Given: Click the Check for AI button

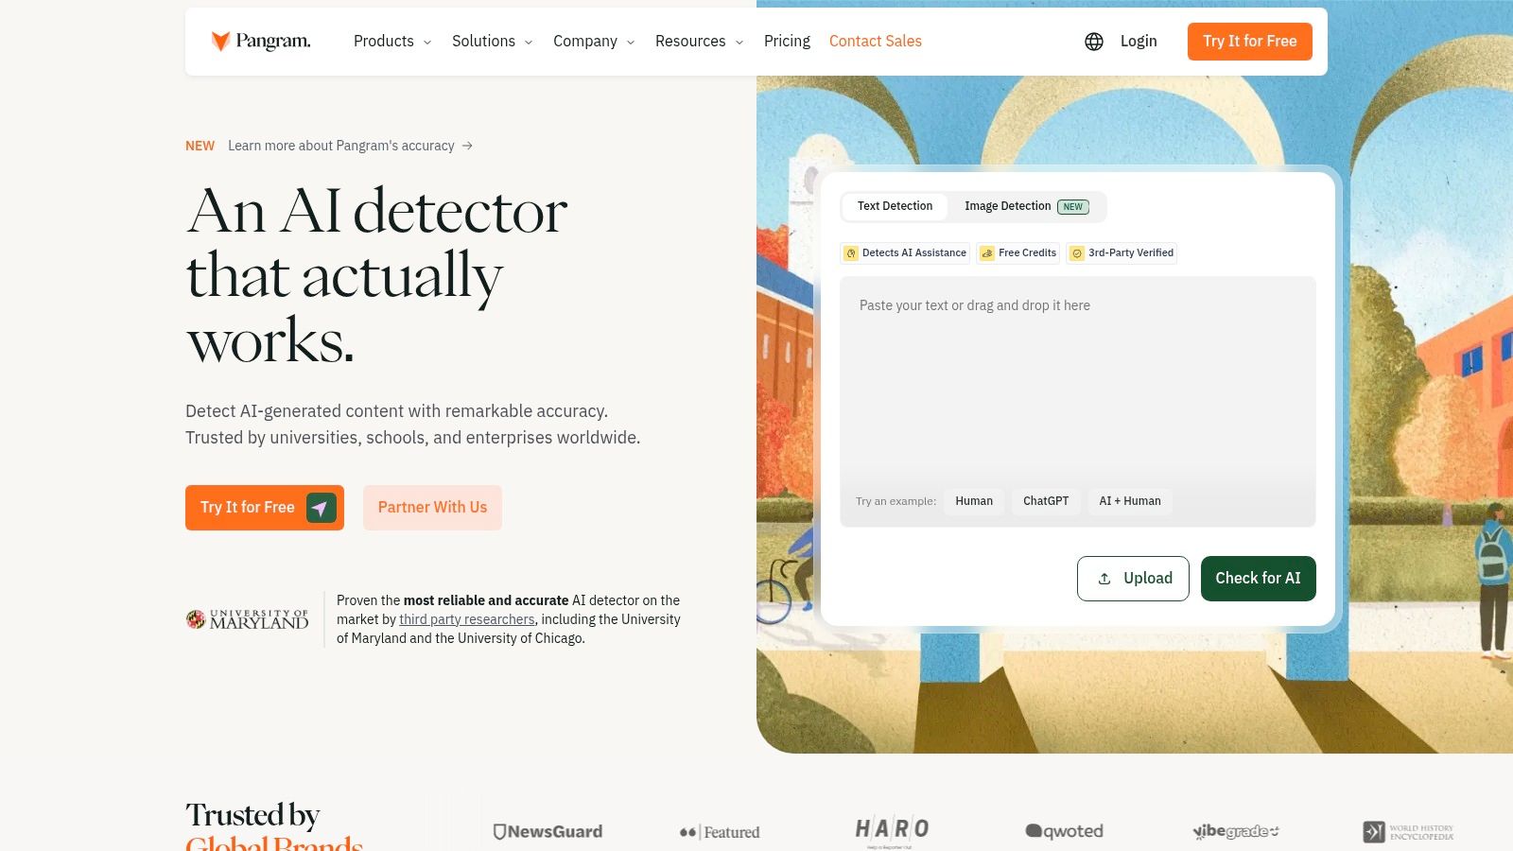Looking at the screenshot, I should (1259, 579).
